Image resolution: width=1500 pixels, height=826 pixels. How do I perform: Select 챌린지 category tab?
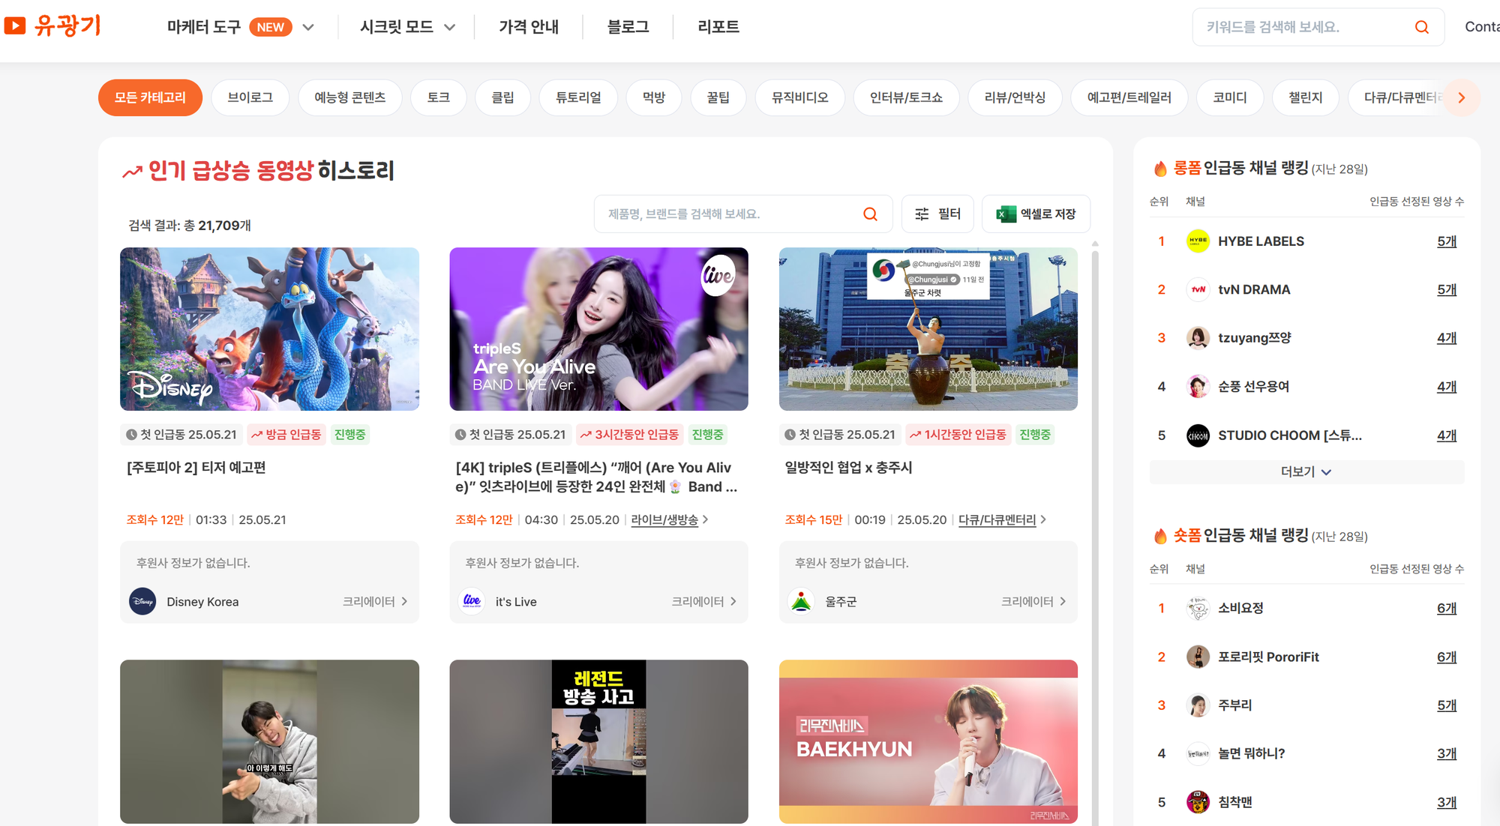point(1306,97)
